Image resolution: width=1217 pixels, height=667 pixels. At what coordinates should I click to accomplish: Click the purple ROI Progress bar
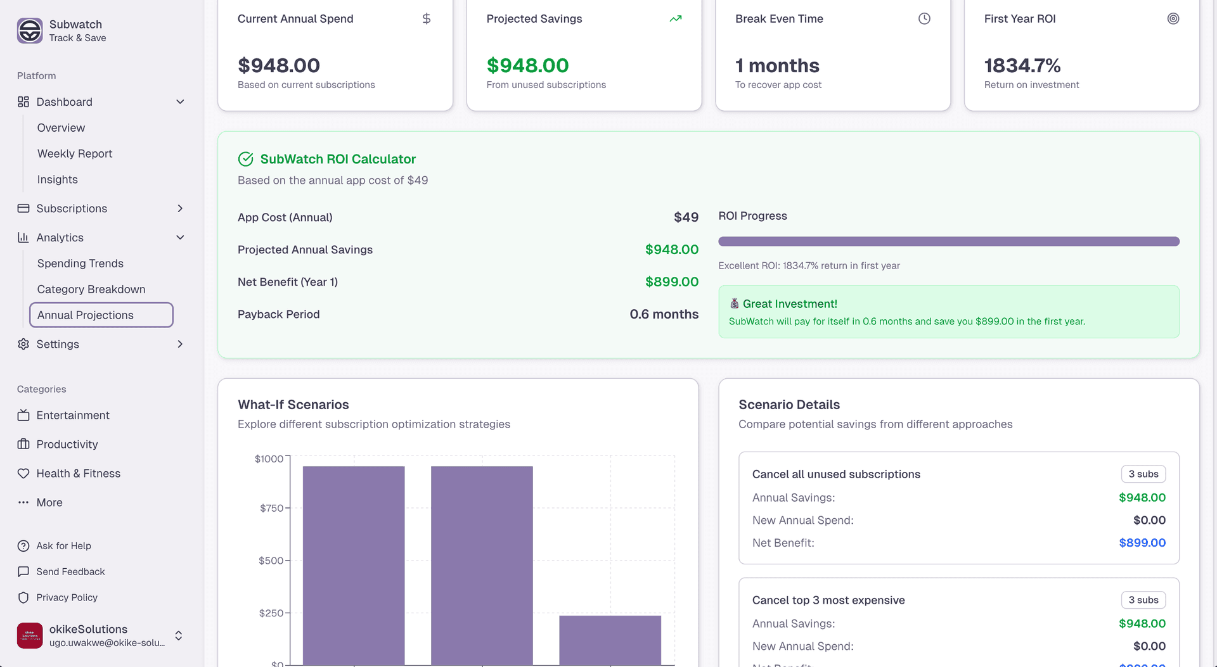point(948,241)
